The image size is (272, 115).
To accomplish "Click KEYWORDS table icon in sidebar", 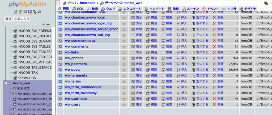I will click(x=15, y=78).
